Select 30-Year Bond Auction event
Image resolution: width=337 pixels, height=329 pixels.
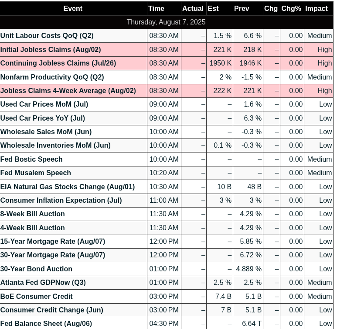point(36,269)
